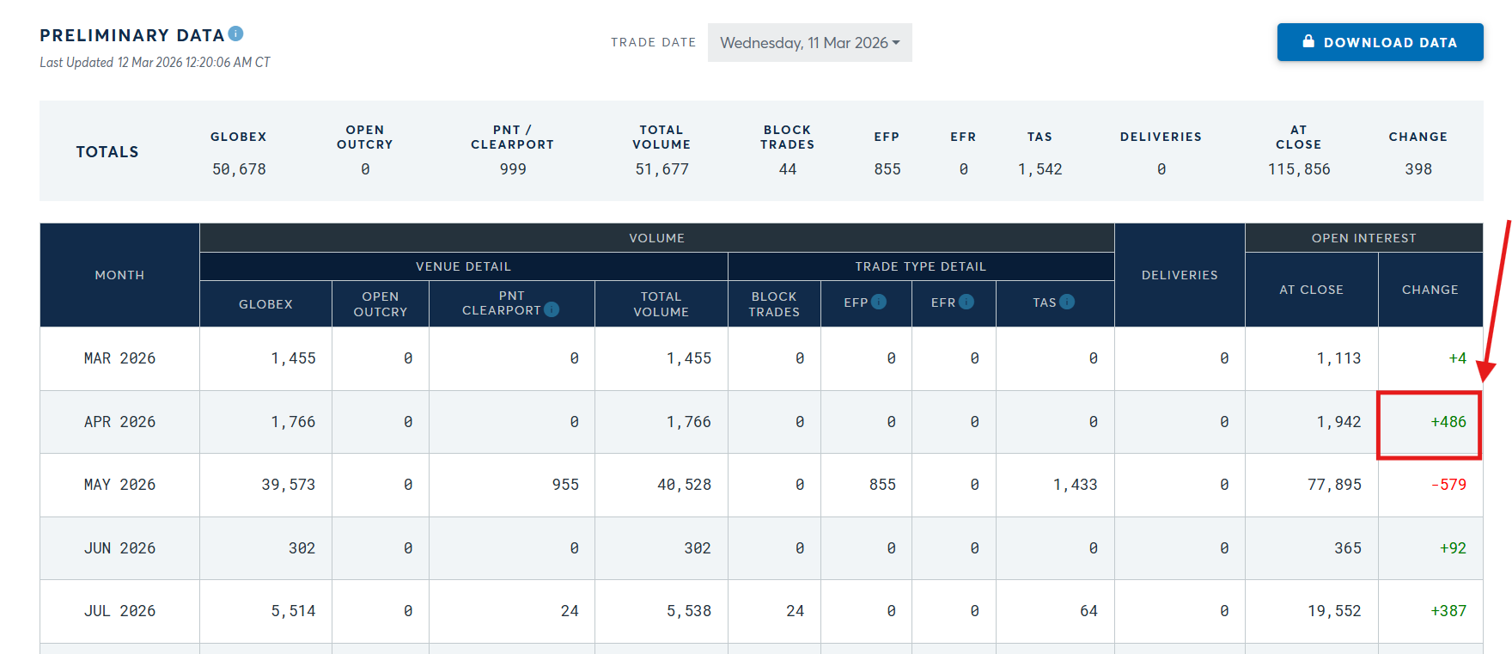Image resolution: width=1512 pixels, height=654 pixels.
Task: Click the info icon beside Preliminary Data
Action: (235, 34)
